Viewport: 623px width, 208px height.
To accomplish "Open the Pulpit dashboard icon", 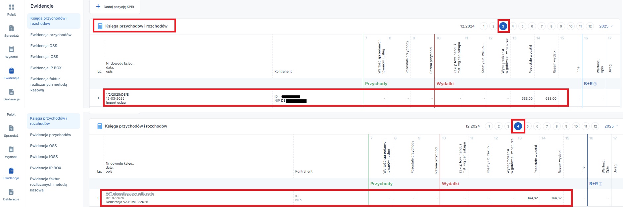I will click(12, 7).
